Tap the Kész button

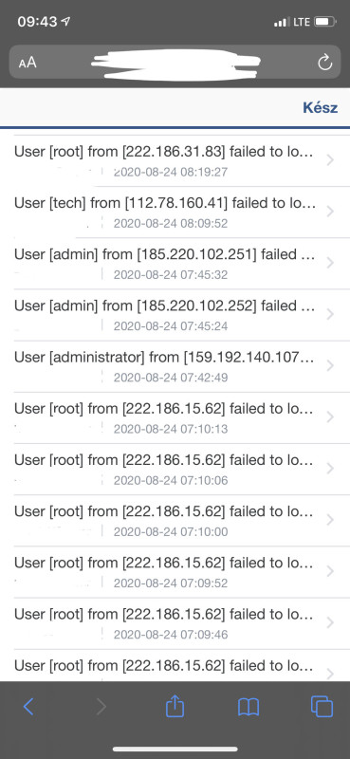[320, 107]
